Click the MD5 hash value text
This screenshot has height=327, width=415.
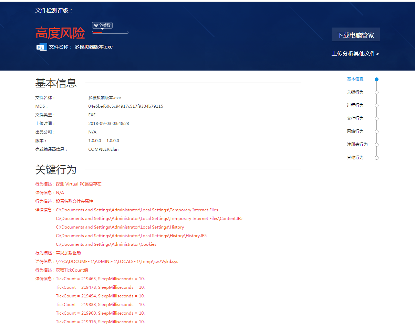tap(126, 106)
